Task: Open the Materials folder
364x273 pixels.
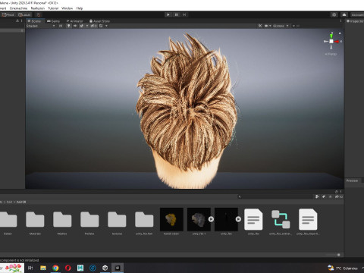Action: pyautogui.click(x=35, y=220)
